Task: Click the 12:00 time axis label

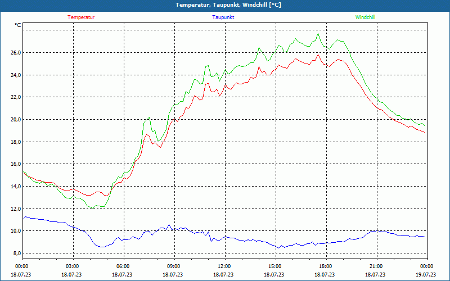Action: (x=223, y=266)
